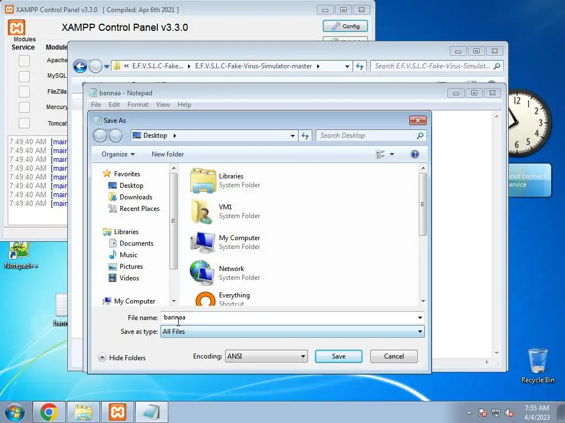Screen dimensions: 565x423
Task: Click the muted volume tray icon
Action: click(x=509, y=413)
